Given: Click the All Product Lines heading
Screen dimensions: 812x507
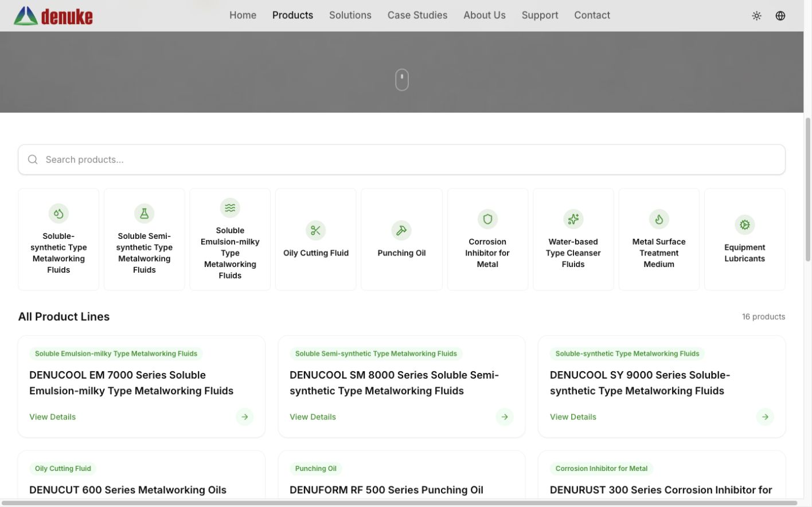Looking at the screenshot, I should tap(64, 317).
